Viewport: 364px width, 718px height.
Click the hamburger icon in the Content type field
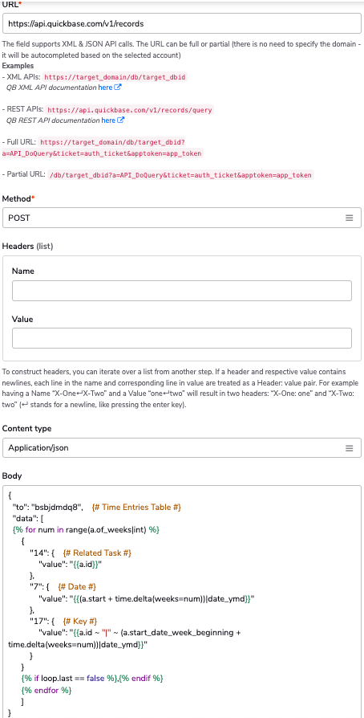coord(350,448)
